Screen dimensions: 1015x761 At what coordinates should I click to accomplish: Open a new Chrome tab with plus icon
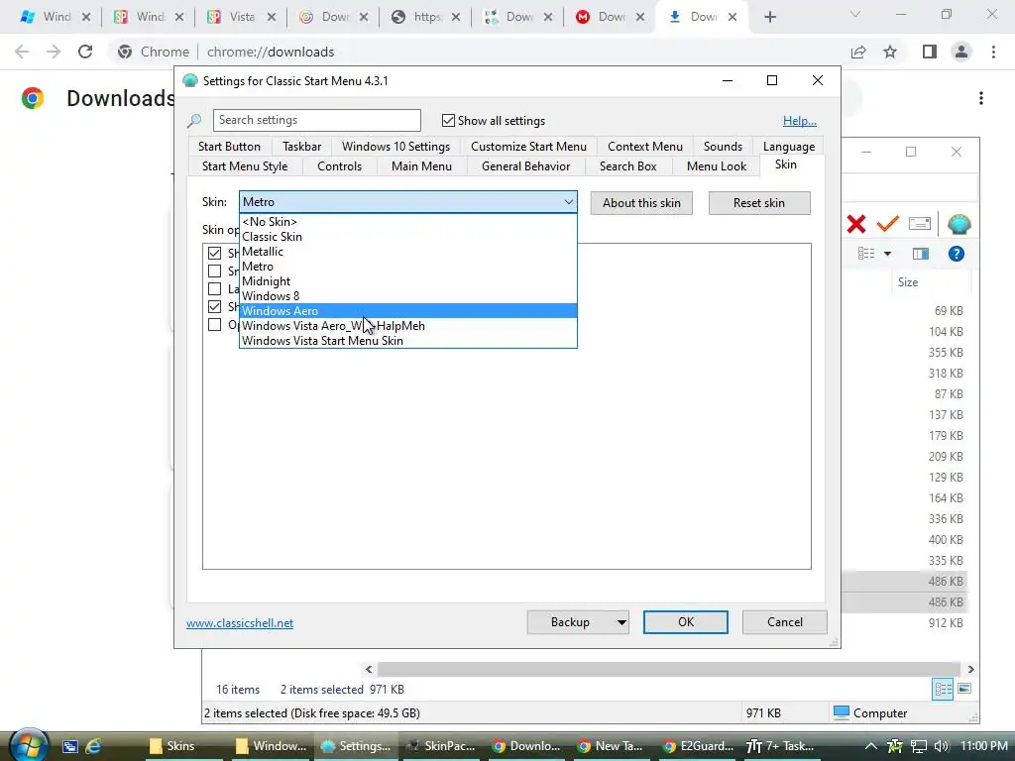coord(769,18)
